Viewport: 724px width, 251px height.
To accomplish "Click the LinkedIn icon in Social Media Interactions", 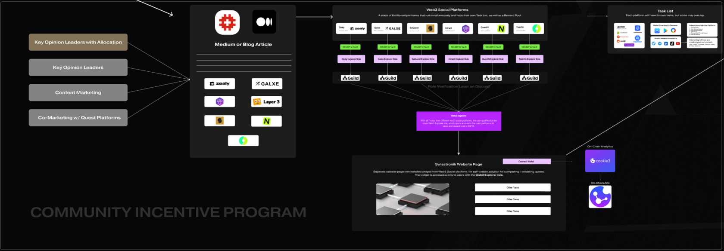I will 666,43.
